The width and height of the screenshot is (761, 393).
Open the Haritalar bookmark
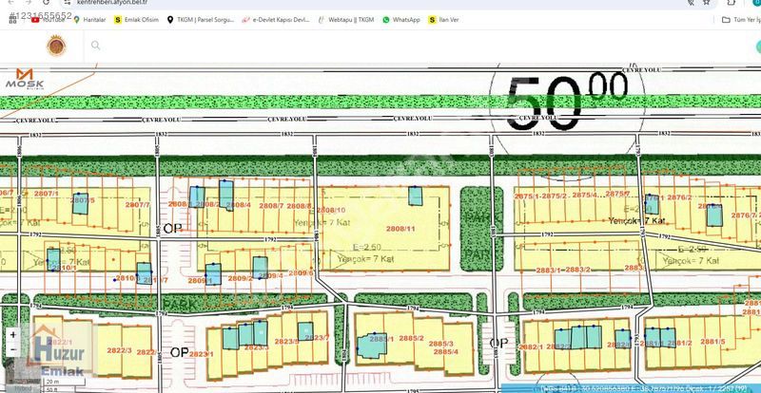[x=89, y=19]
